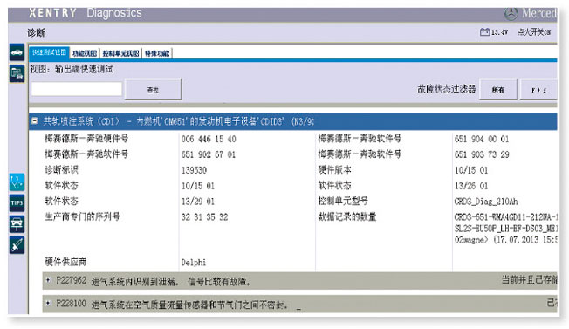Open the screwdriver tools sidebar icon
The height and width of the screenshot is (329, 569).
pyautogui.click(x=17, y=245)
